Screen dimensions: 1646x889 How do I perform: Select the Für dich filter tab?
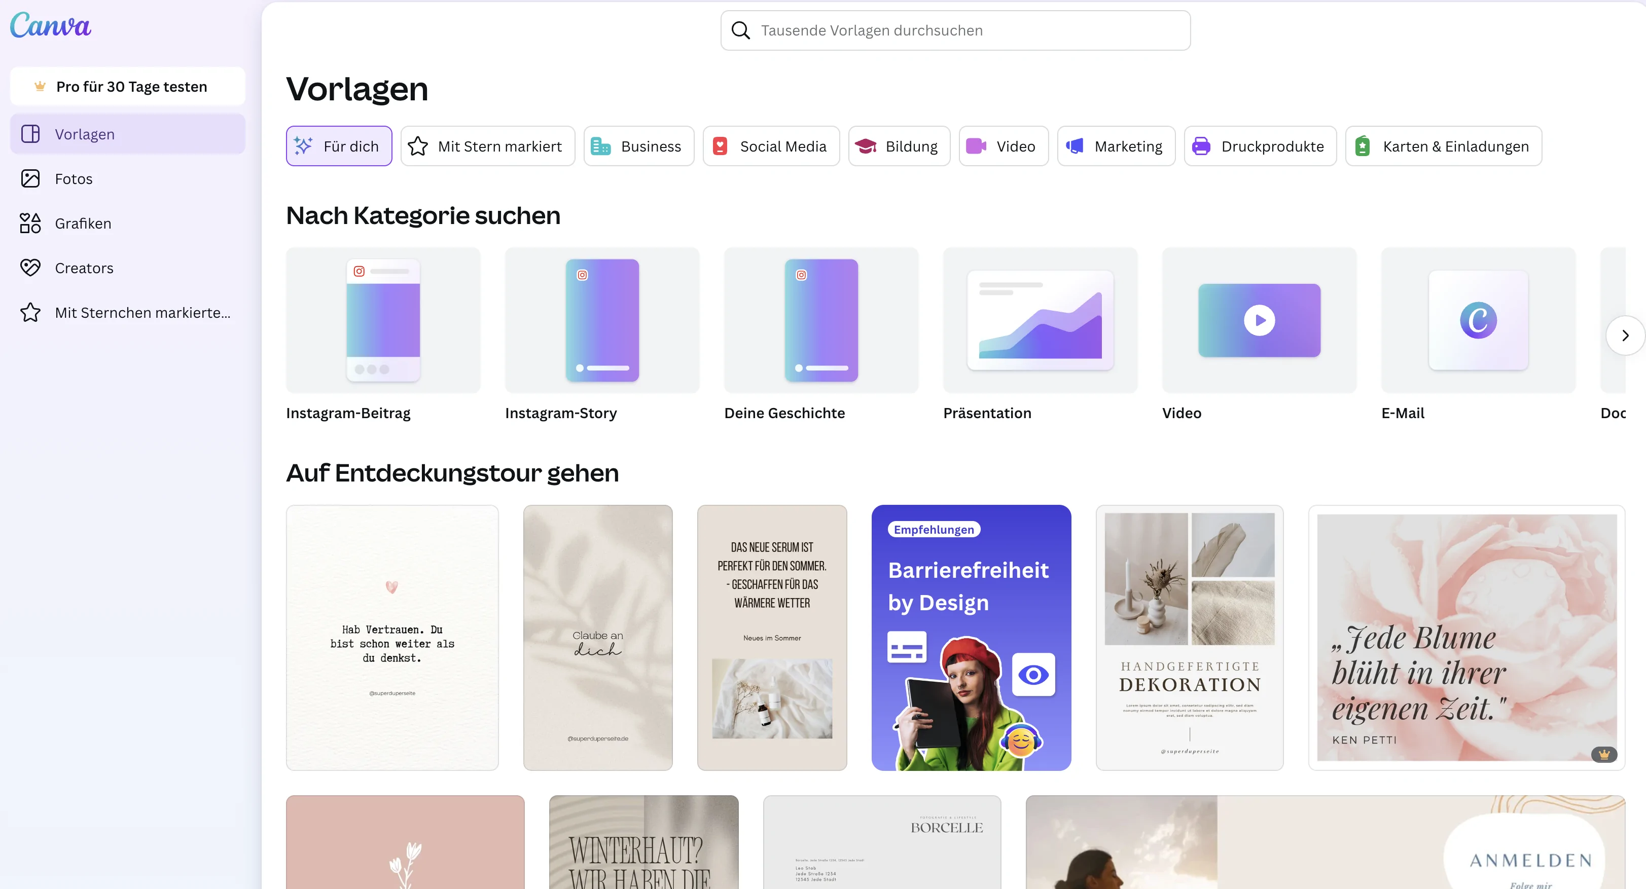(339, 146)
